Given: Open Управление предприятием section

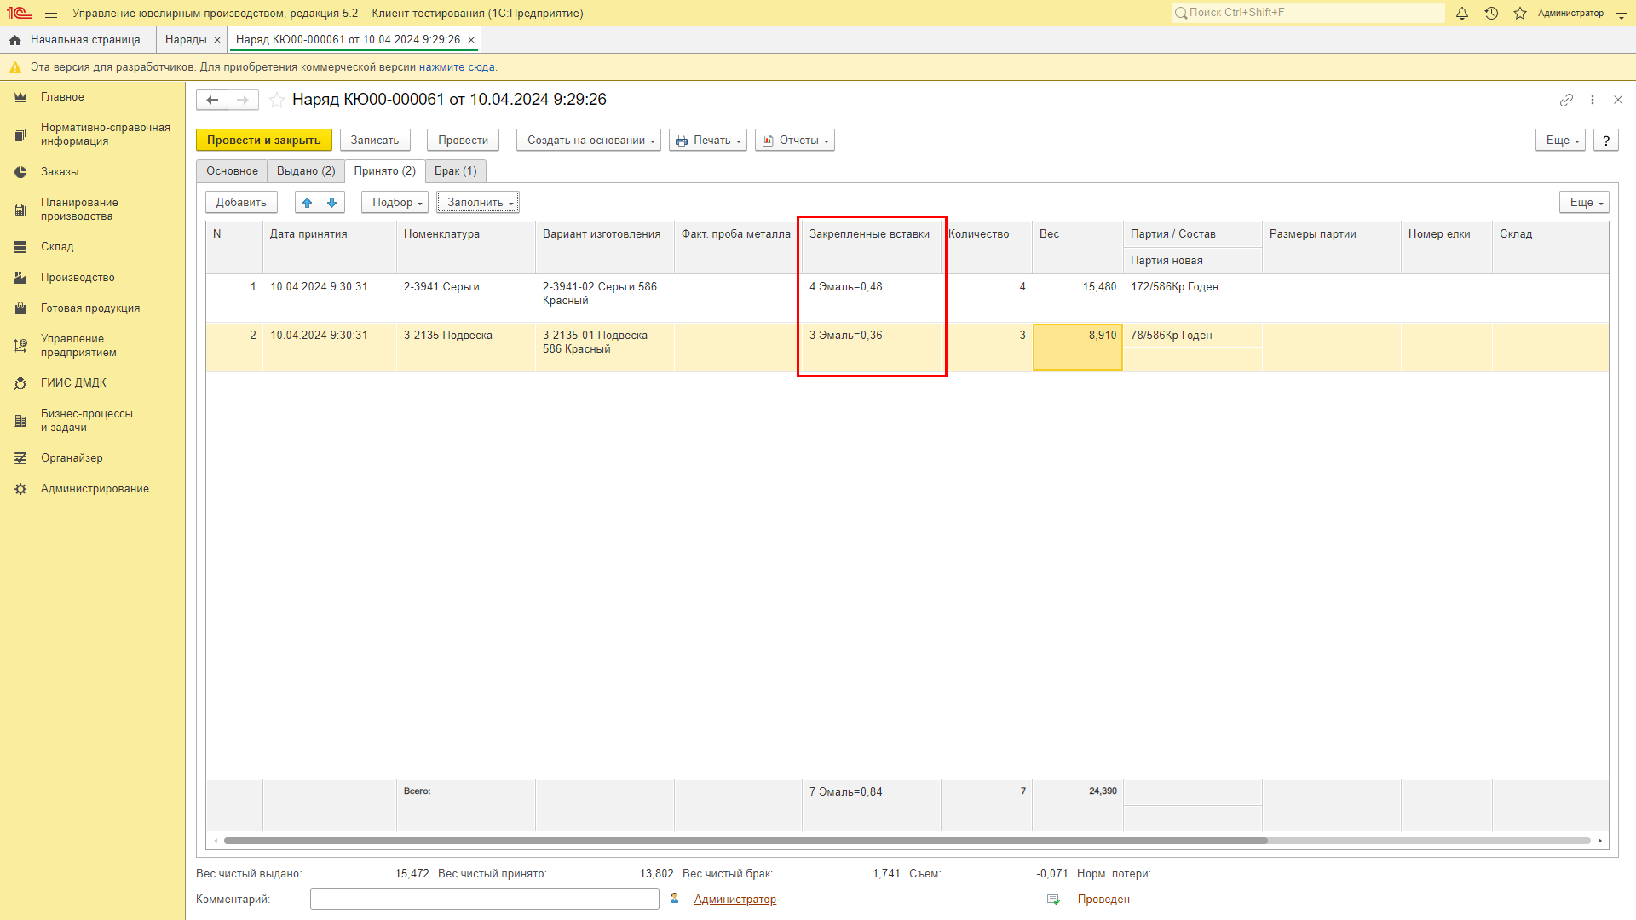Looking at the screenshot, I should pos(78,346).
